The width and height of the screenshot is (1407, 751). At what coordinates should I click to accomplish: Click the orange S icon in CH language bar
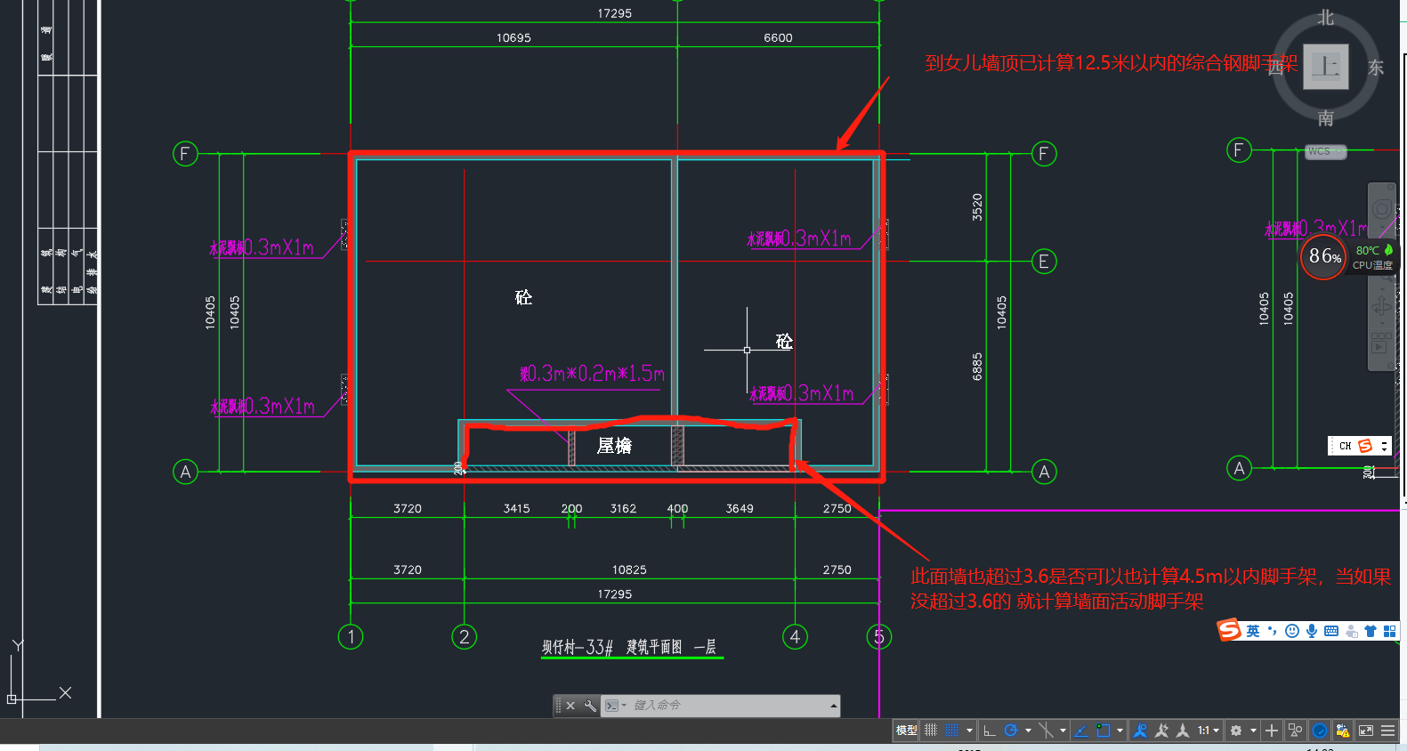(1365, 446)
